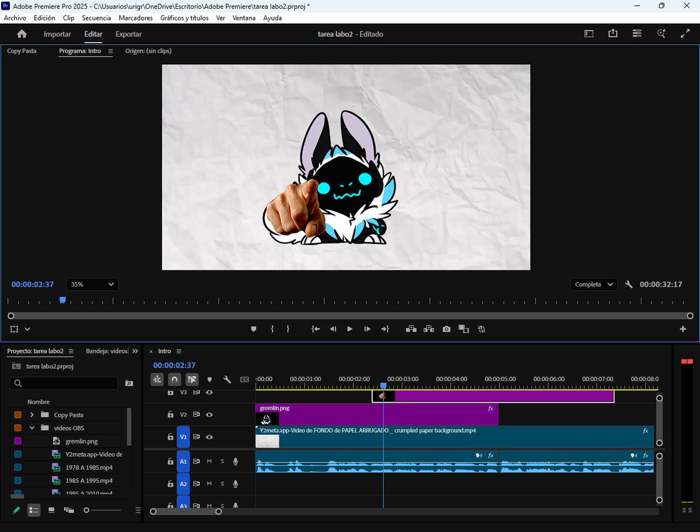Switch project panel to icon view
Image resolution: width=700 pixels, height=532 pixels.
51,510
